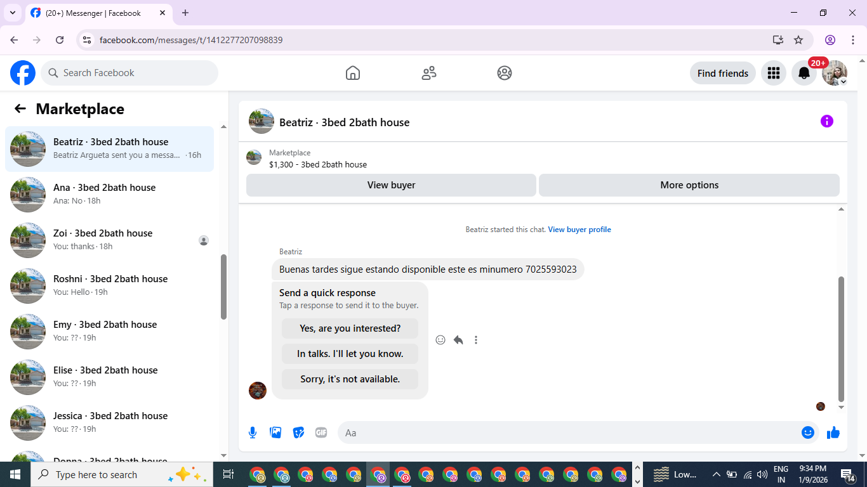Open Windows Task View
Viewport: 867px width, 487px height.
click(x=228, y=474)
